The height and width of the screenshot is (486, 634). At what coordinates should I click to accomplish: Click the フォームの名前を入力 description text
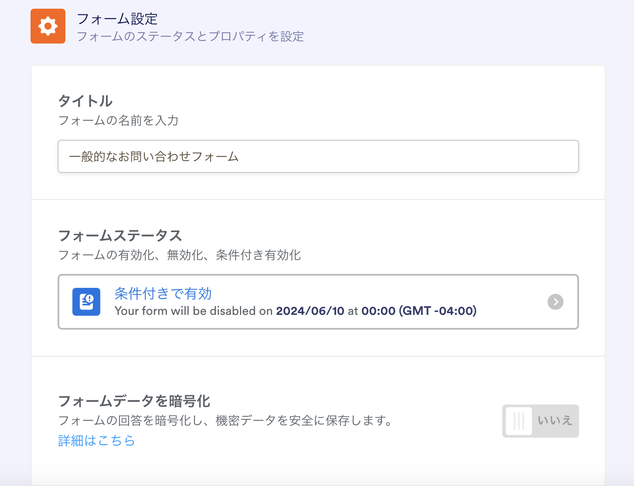point(119,121)
